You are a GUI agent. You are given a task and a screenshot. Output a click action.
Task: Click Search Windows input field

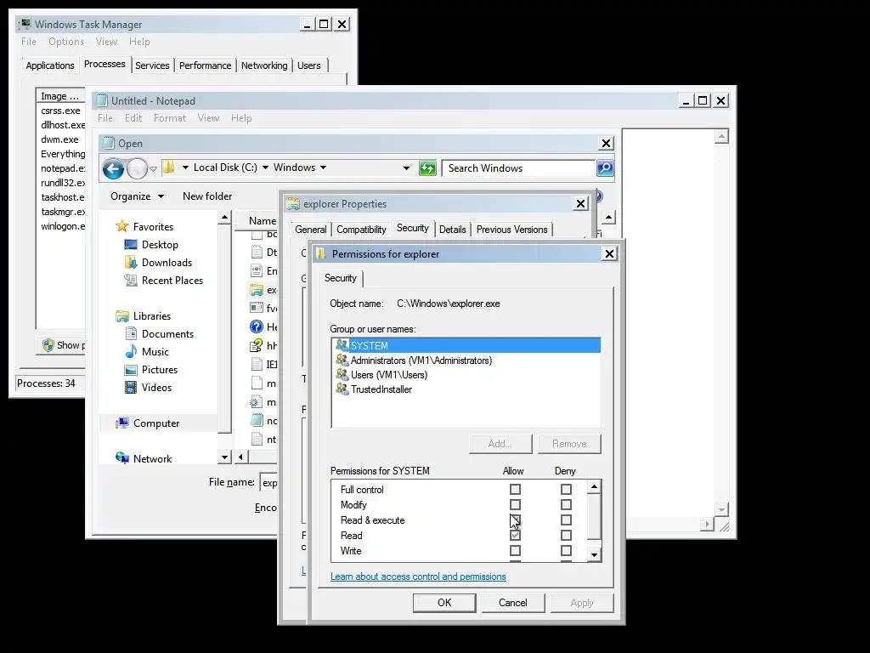point(518,168)
